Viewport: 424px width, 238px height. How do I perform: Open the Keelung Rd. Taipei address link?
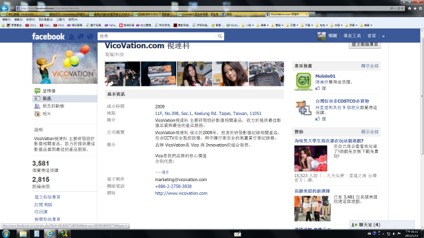tap(208, 113)
